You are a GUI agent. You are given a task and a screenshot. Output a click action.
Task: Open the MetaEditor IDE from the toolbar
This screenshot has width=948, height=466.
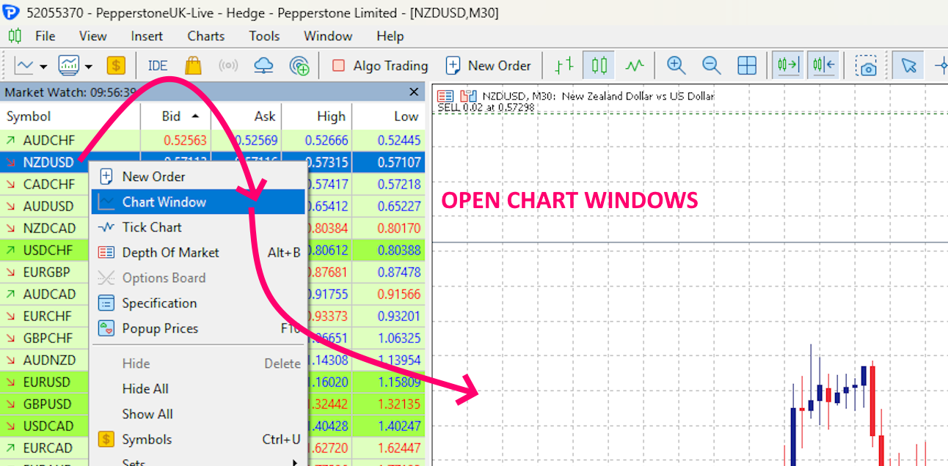(157, 66)
